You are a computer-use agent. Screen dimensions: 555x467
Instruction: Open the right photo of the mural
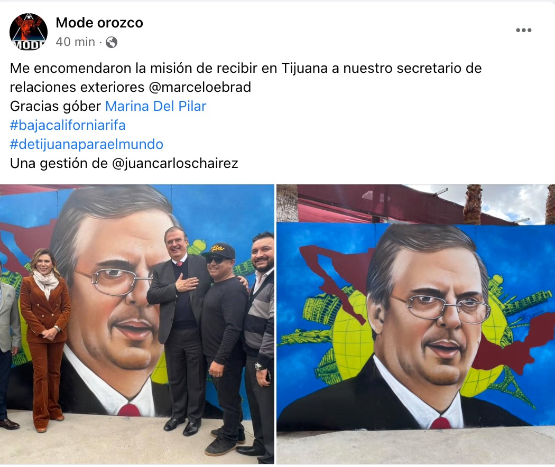[415, 324]
